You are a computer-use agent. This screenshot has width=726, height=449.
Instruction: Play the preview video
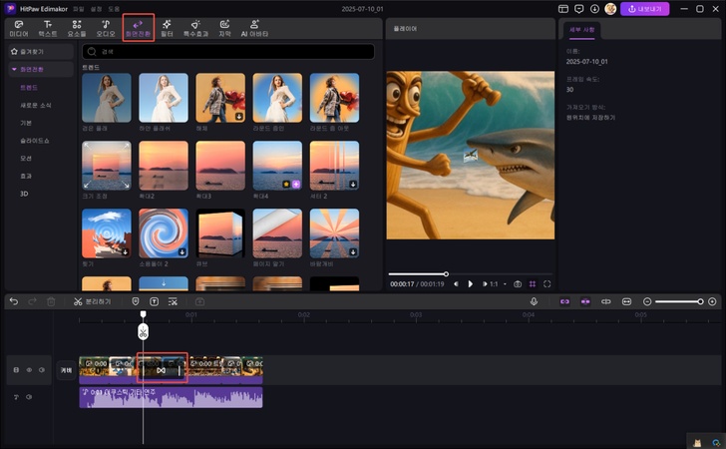coord(471,284)
